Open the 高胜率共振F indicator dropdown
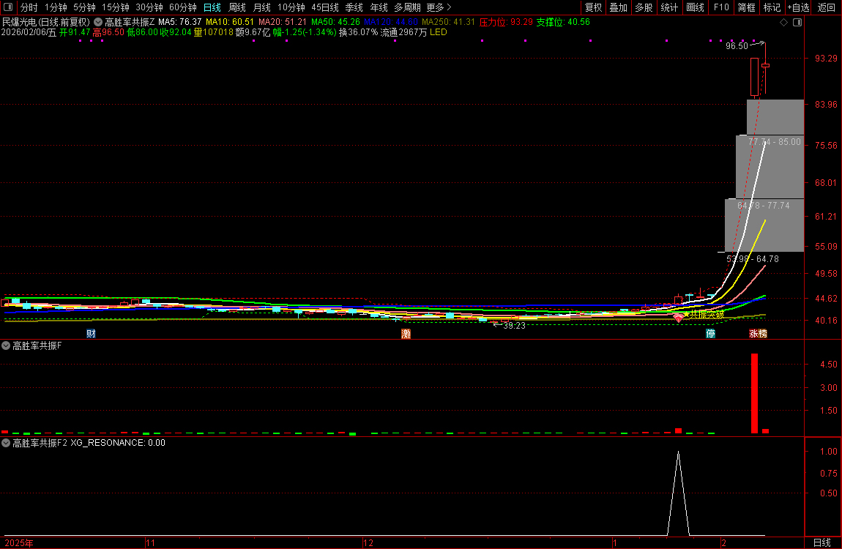 pyautogui.click(x=7, y=346)
